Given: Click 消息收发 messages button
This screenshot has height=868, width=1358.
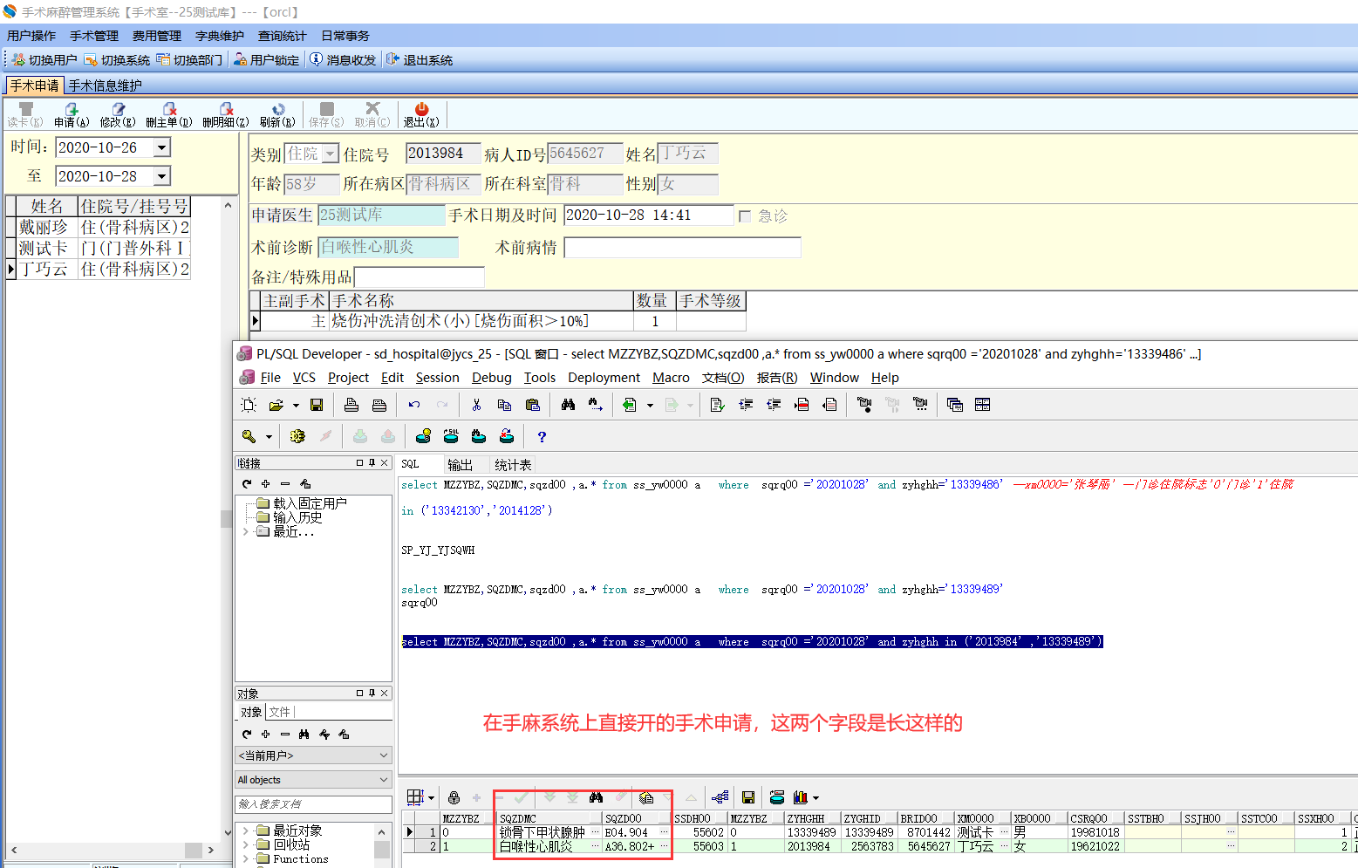Looking at the screenshot, I should tap(344, 60).
